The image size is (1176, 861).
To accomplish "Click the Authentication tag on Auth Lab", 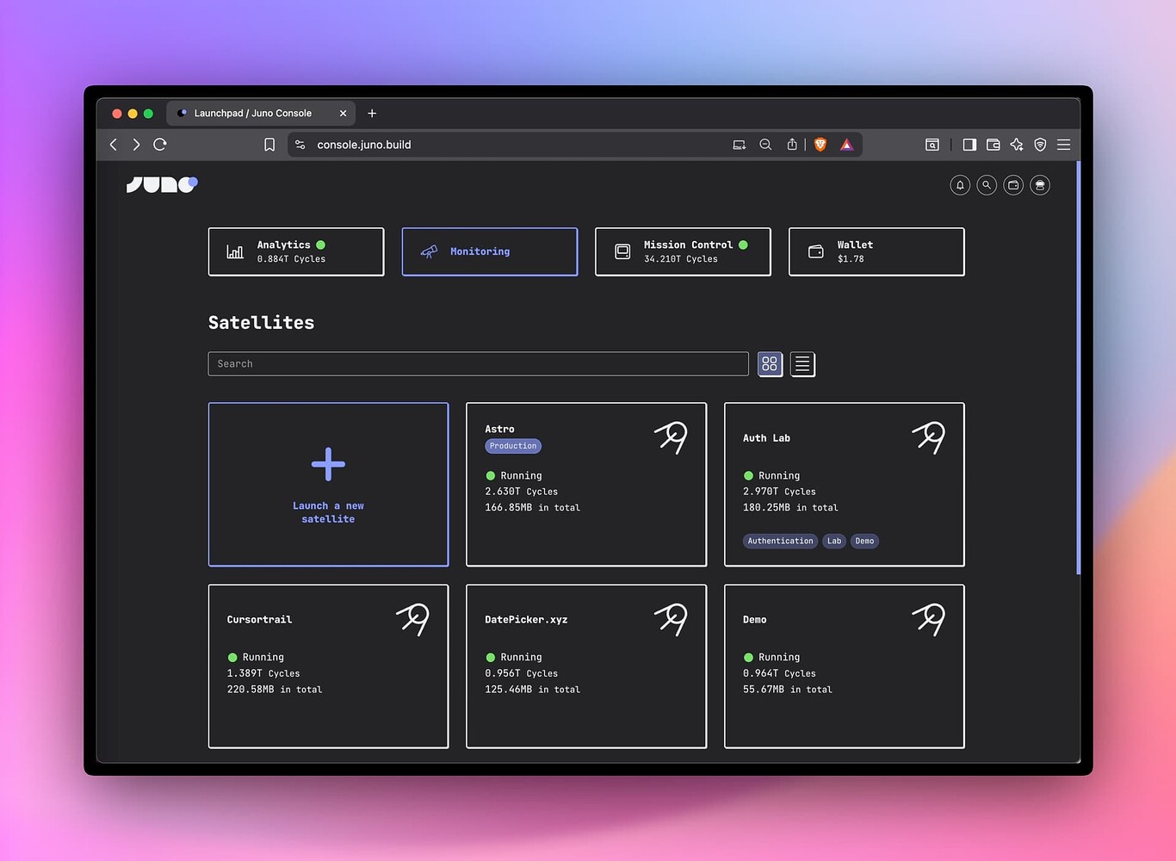I will pos(780,541).
